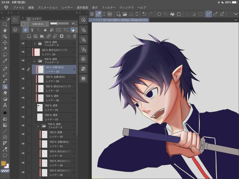Hide the レイヤー 38 layer
Image resolution: width=239 pixels, height=179 pixels.
point(23,79)
